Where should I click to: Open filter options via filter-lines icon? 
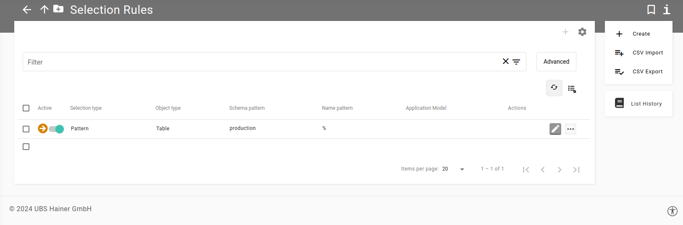(x=516, y=62)
